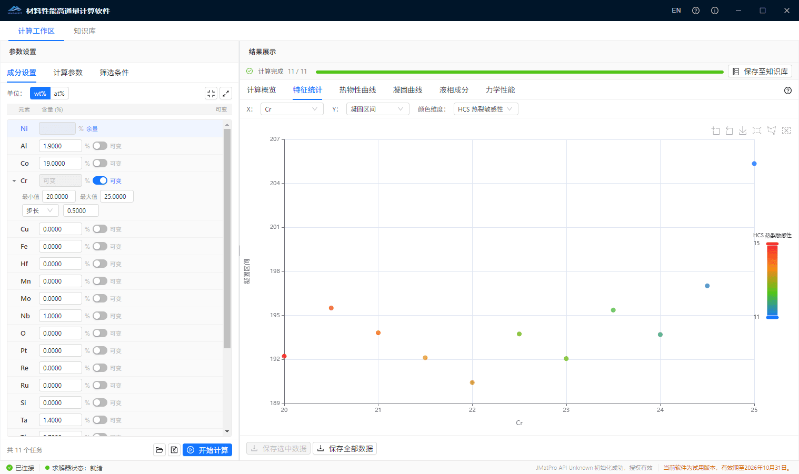Save the current parameters with the disk icon
This screenshot has height=474, width=799.
point(174,450)
